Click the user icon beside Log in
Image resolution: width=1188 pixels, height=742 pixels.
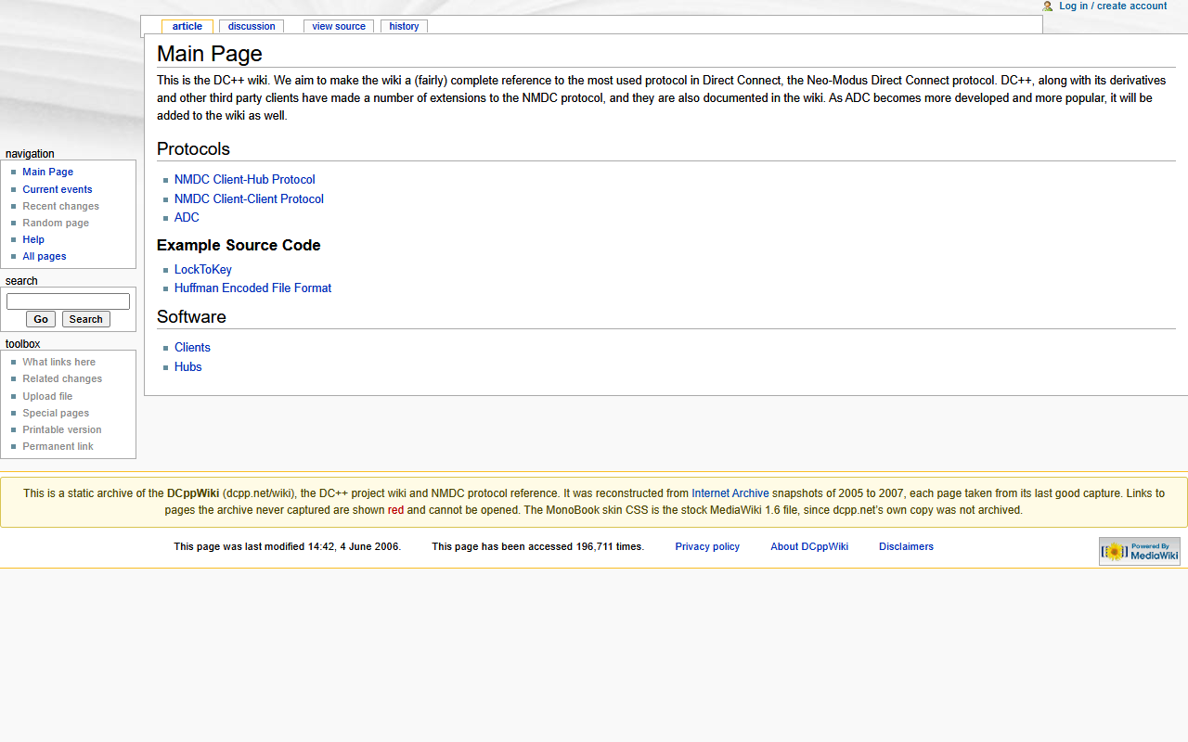[1048, 6]
